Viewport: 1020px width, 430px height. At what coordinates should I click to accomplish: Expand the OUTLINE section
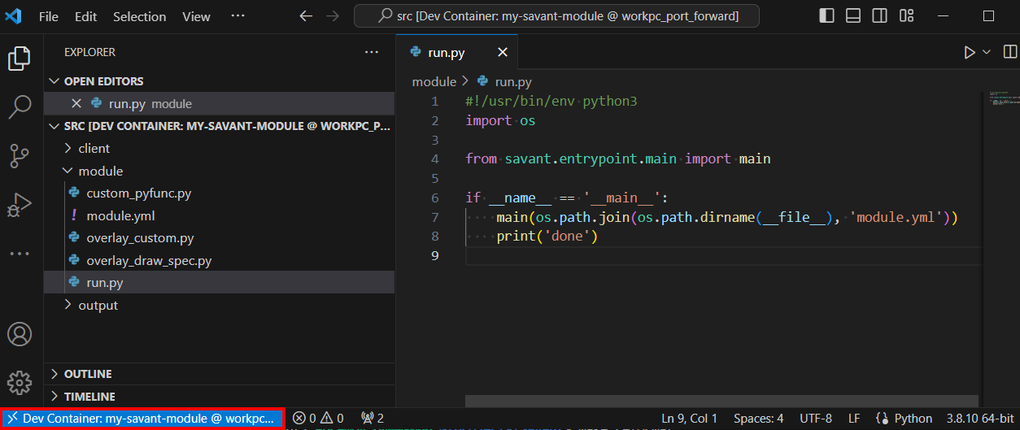[88, 374]
